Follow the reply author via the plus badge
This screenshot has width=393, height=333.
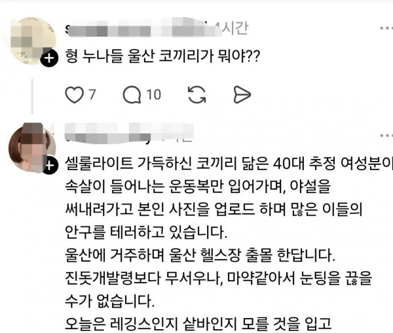[49, 166]
